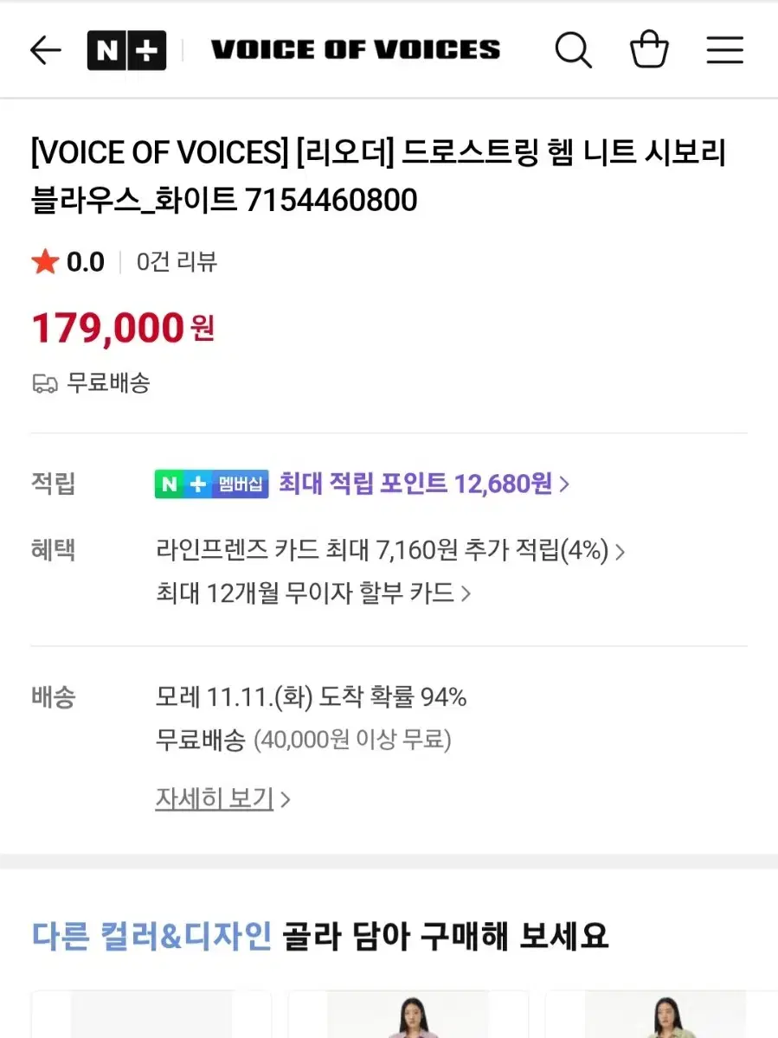Tap the product title text
This screenshot has width=778, height=1038.
pyautogui.click(x=378, y=176)
